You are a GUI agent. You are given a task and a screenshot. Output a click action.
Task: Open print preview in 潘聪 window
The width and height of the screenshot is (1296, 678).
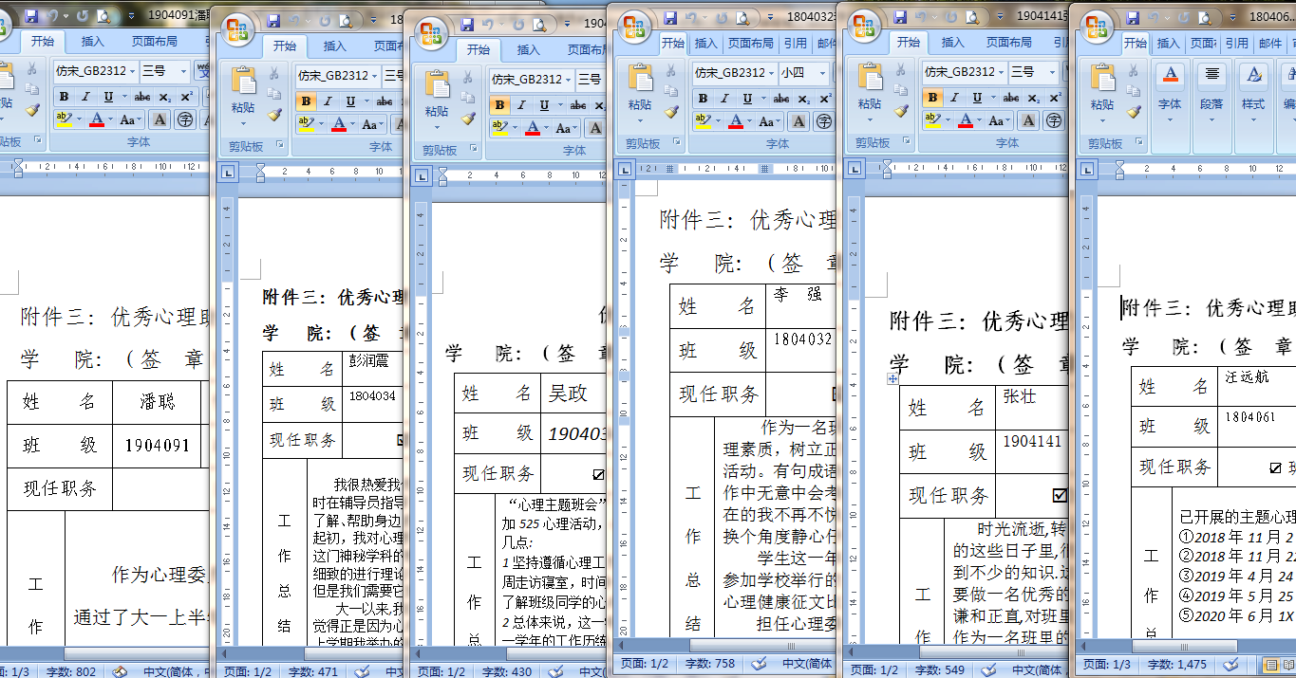104,16
